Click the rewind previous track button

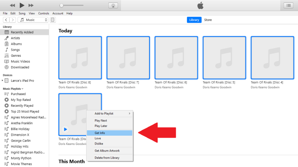12,5
